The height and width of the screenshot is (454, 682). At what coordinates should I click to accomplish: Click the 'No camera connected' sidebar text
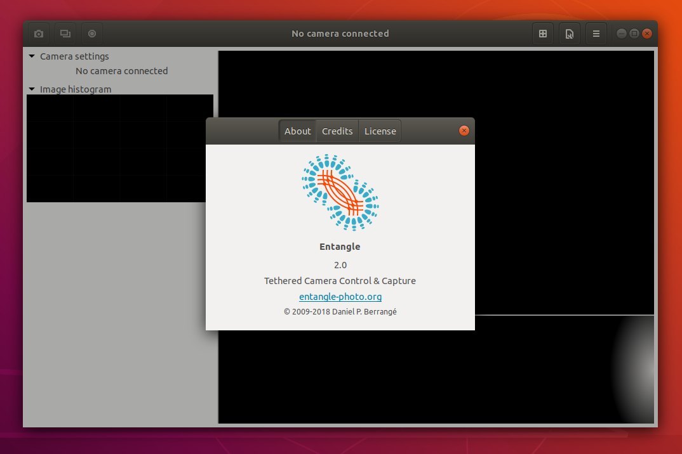(x=122, y=71)
